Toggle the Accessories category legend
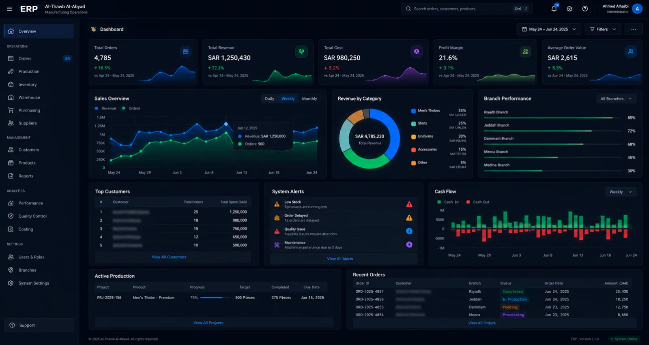 [x=424, y=150]
